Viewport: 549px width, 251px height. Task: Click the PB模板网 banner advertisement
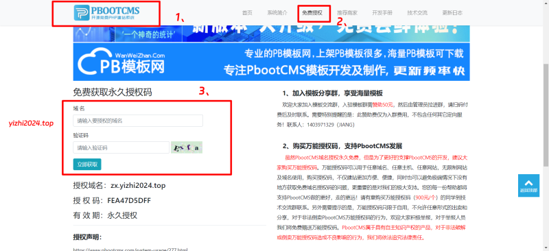[271, 62]
